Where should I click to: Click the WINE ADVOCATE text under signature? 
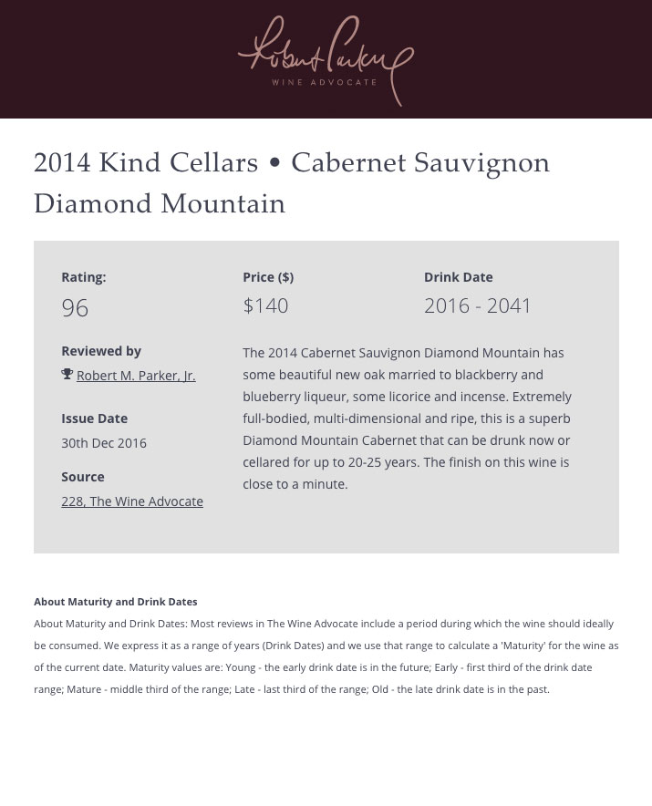(325, 82)
